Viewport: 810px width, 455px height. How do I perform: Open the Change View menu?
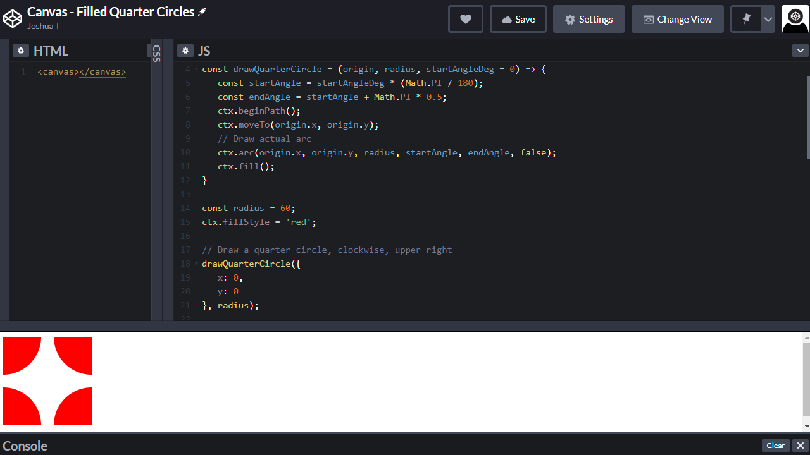point(677,19)
